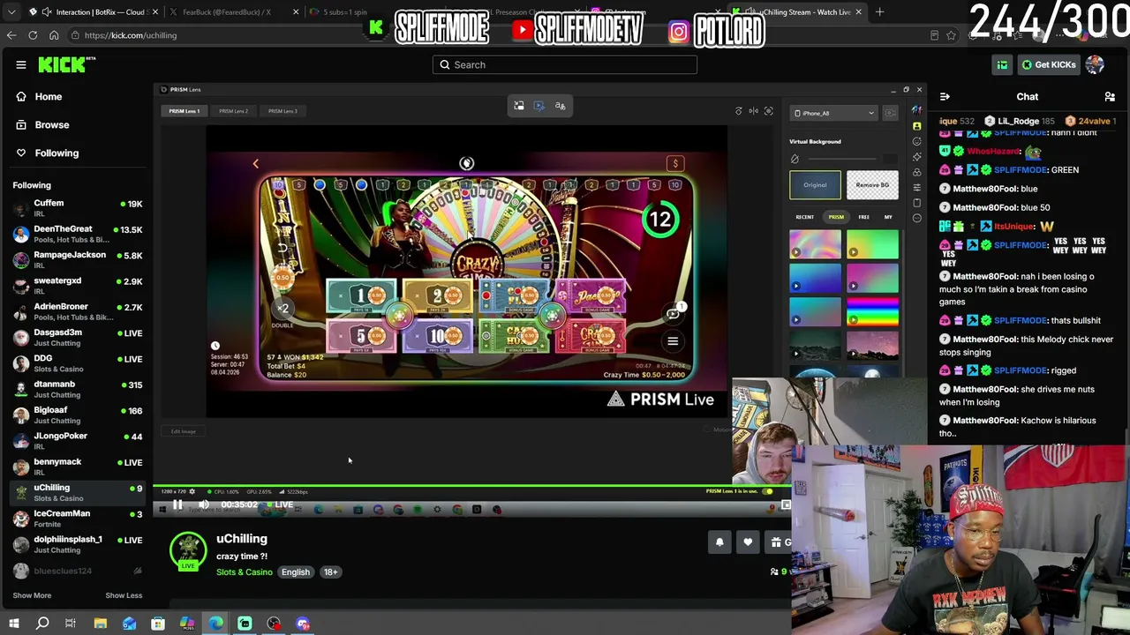This screenshot has height=635, width=1130.
Task: Open a new browser tab
Action: tap(879, 12)
